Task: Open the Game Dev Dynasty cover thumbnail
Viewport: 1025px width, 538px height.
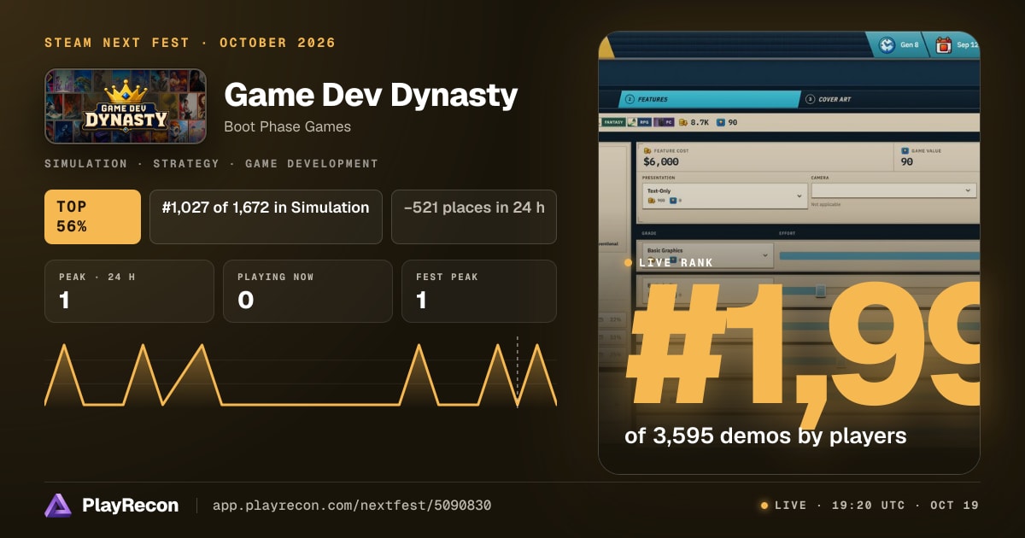Action: (126, 106)
